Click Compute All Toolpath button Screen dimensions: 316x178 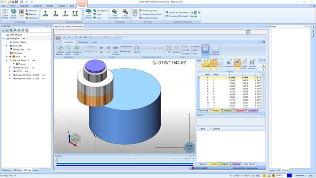click(177, 16)
